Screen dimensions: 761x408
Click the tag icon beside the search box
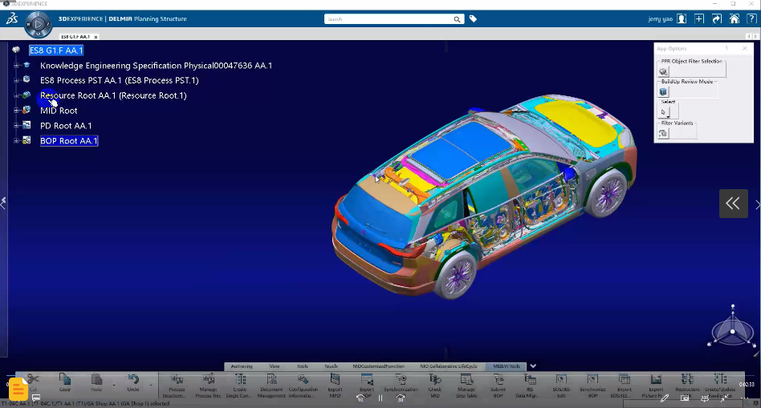pyautogui.click(x=473, y=19)
